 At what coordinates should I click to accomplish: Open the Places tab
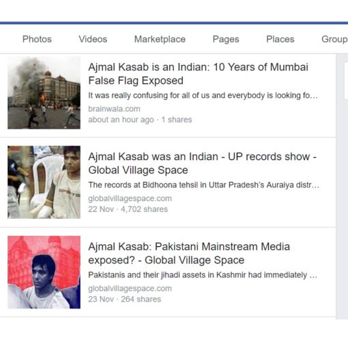280,39
